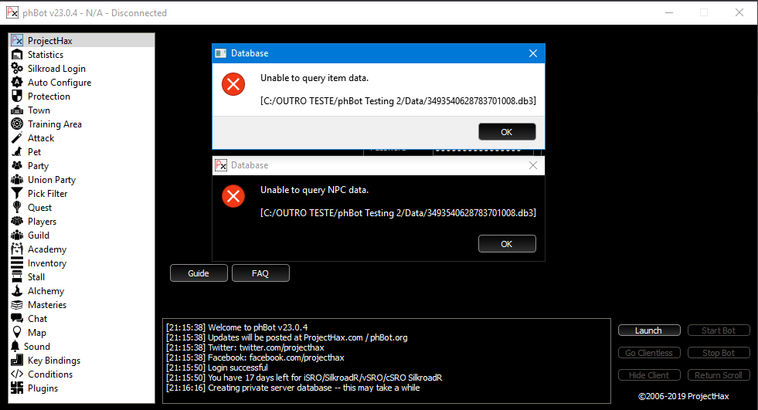This screenshot has height=410, width=758.
Task: Open the Attack sword icon
Action: pyautogui.click(x=17, y=138)
